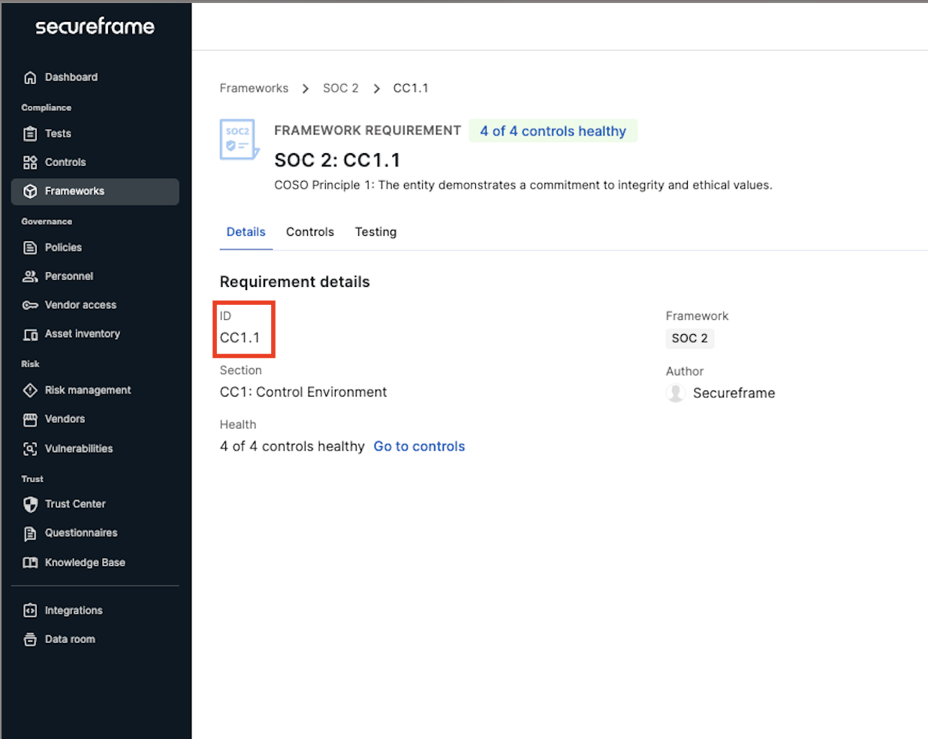Open Trust Center page

(75, 504)
